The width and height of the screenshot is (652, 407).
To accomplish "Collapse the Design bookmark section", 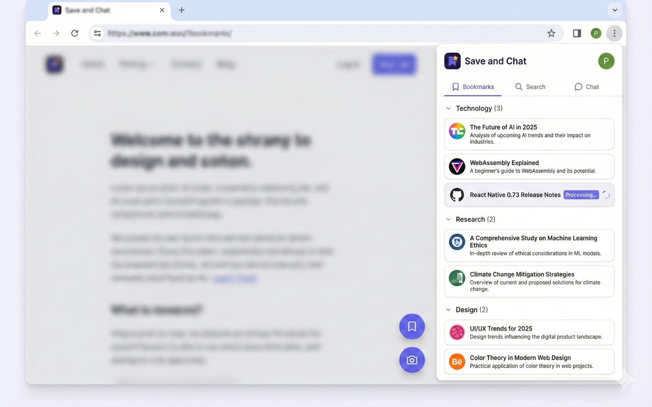I will pos(448,309).
